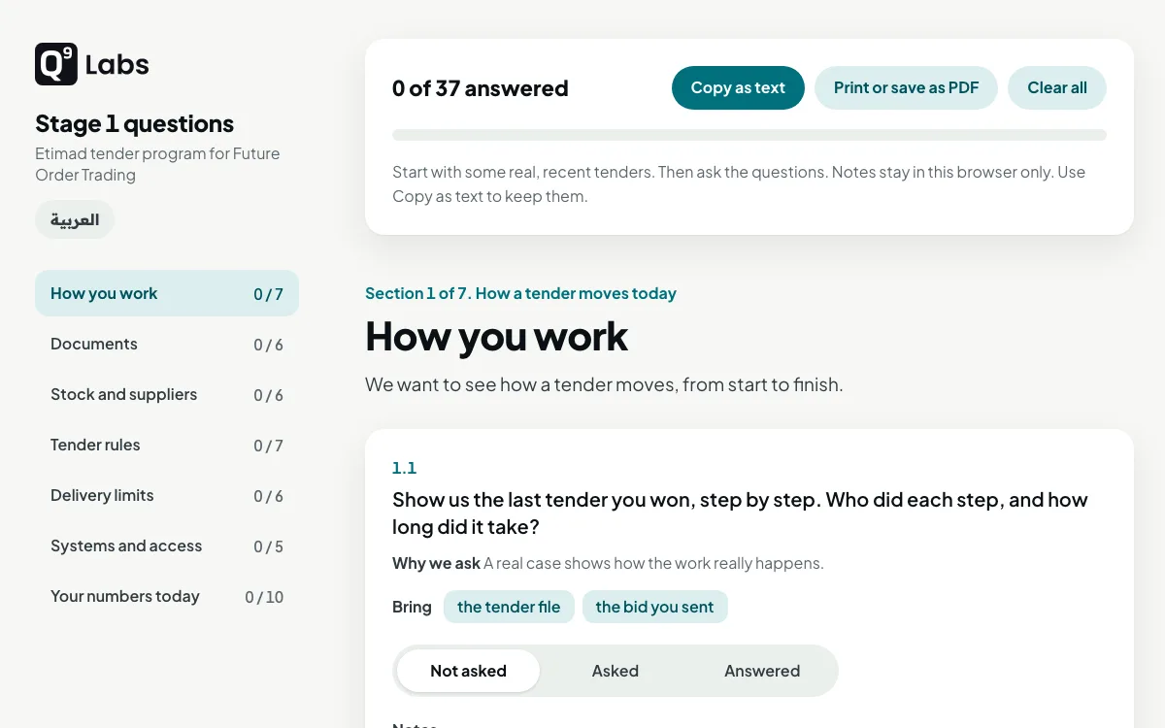Image resolution: width=1165 pixels, height=728 pixels.
Task: Switch language with the العربية button
Action: point(75,219)
